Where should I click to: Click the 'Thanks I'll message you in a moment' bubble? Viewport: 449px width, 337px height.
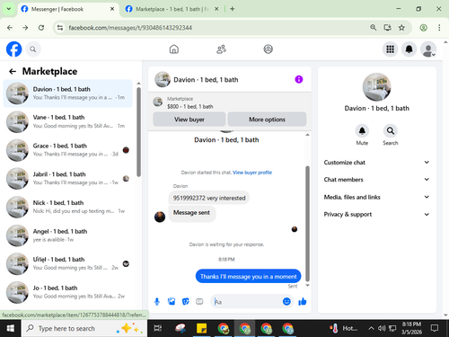pyautogui.click(x=248, y=276)
